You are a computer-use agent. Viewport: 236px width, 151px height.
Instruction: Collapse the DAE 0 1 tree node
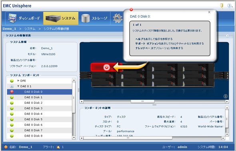pos(18,86)
